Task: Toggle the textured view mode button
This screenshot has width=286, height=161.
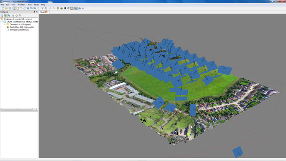Action: (72, 9)
